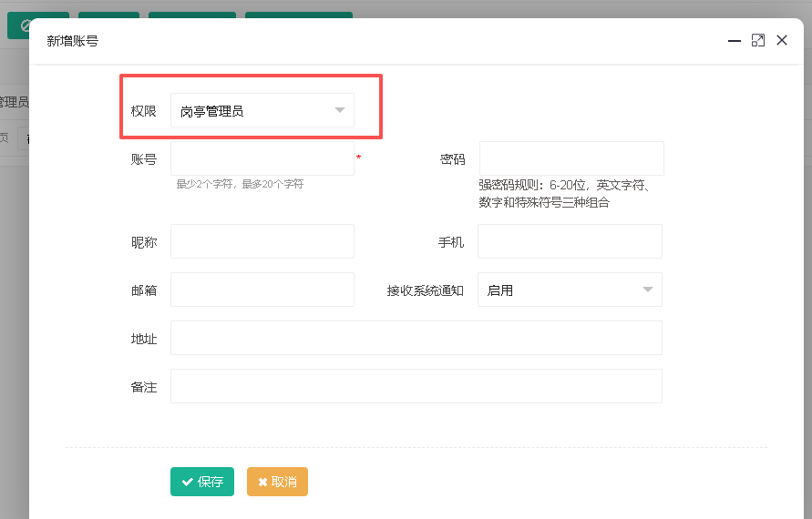Cancel the form using 取消 button
Image resolution: width=812 pixels, height=519 pixels.
coord(278,482)
